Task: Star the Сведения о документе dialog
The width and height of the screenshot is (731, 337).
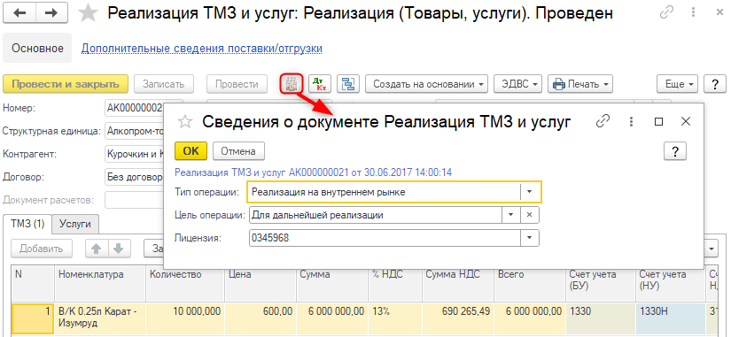Action: (185, 122)
